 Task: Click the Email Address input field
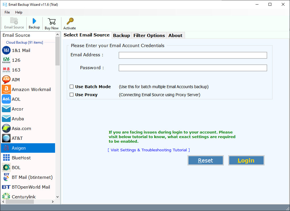[193, 55]
